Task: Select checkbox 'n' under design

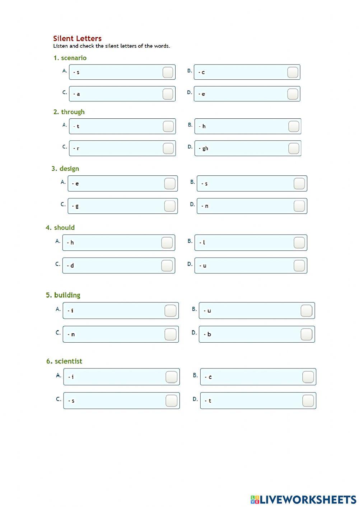Action: 299,206
